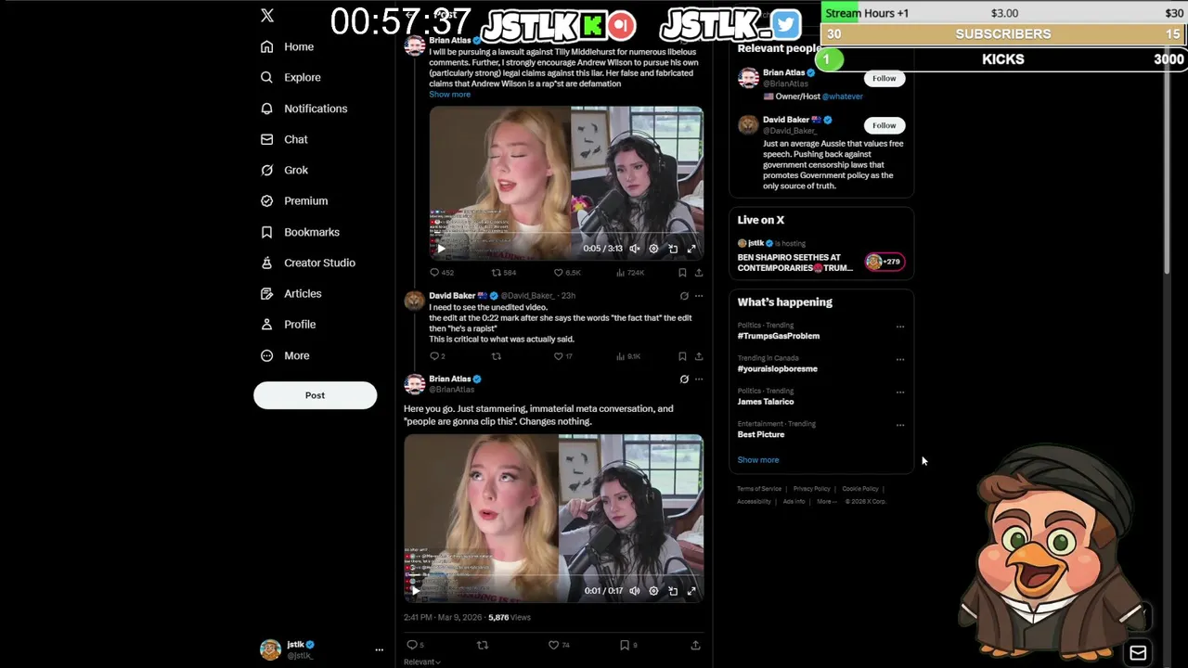Viewport: 1188px width, 668px height.
Task: Reply to David Baker's comment
Action: (437, 356)
